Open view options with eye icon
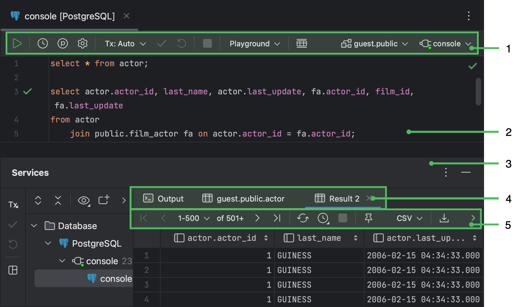The height and width of the screenshot is (307, 518). (84, 200)
